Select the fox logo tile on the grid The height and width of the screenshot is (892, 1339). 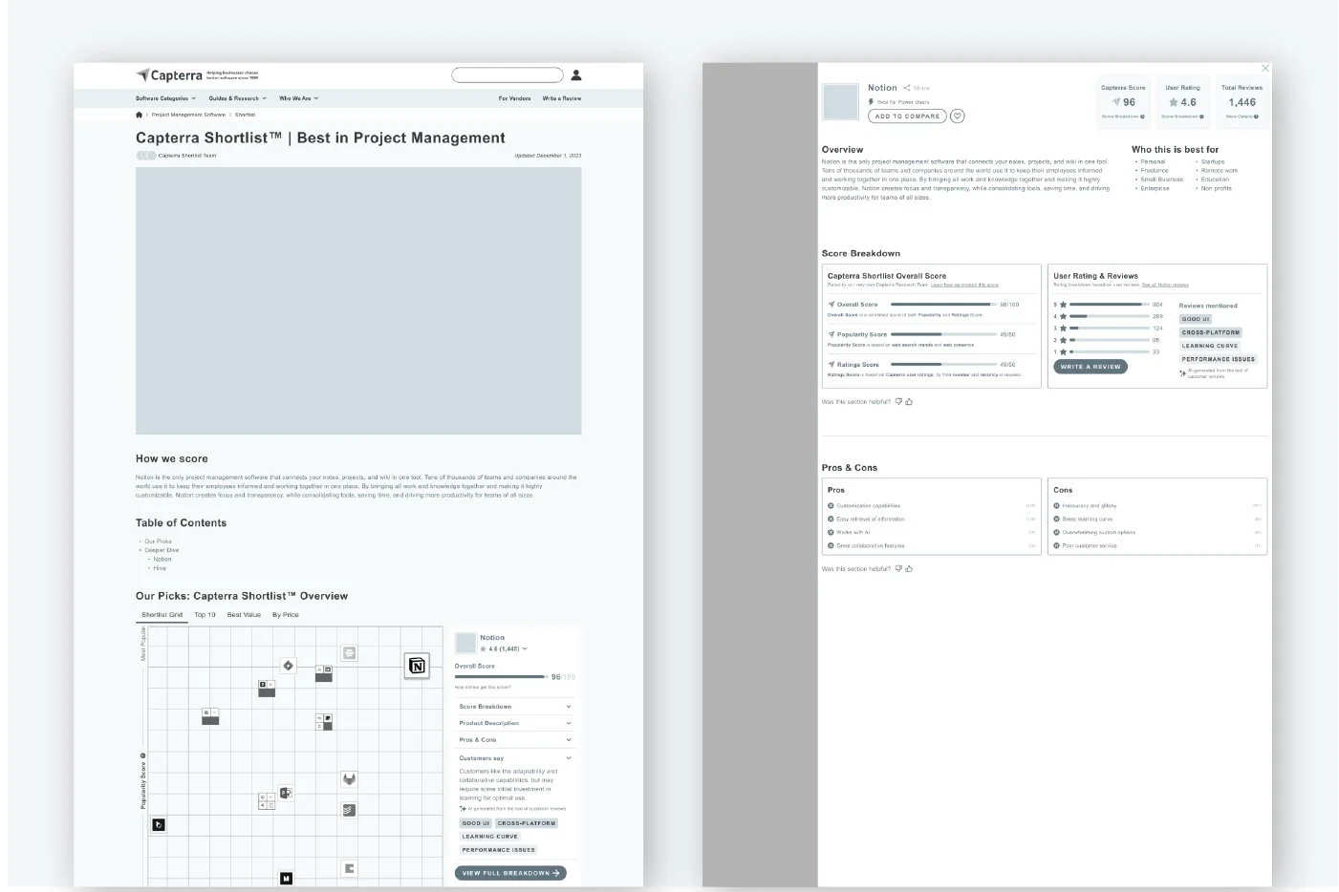click(x=350, y=779)
